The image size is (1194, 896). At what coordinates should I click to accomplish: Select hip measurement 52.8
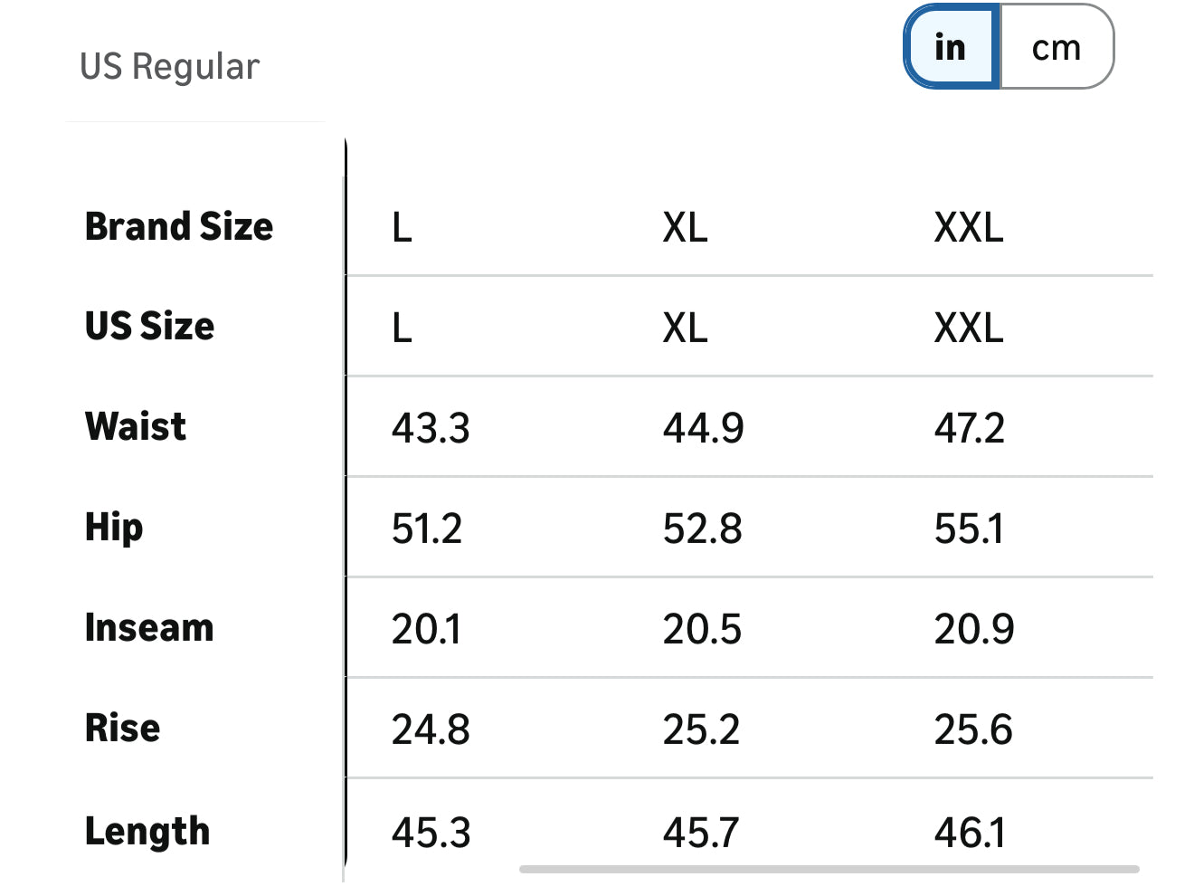point(702,529)
